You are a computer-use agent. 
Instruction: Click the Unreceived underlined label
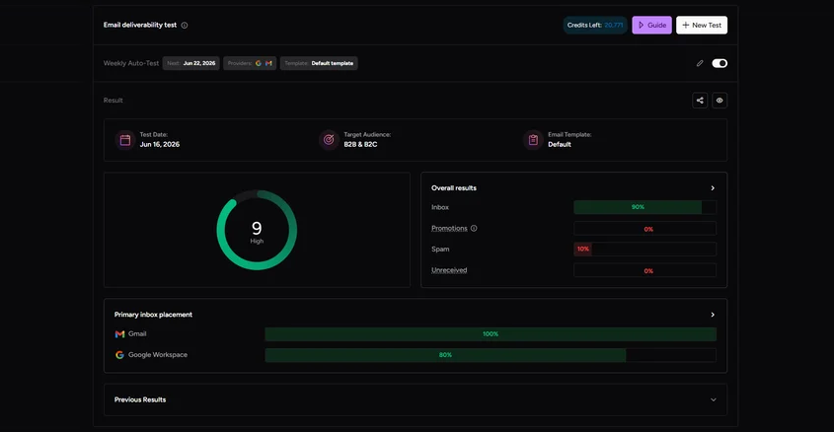pos(449,270)
